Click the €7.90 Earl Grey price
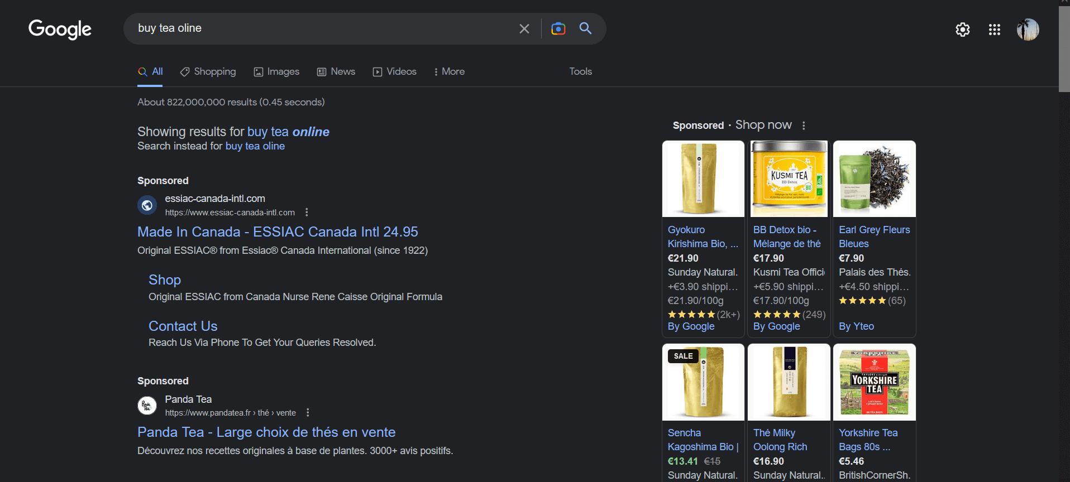 point(852,258)
